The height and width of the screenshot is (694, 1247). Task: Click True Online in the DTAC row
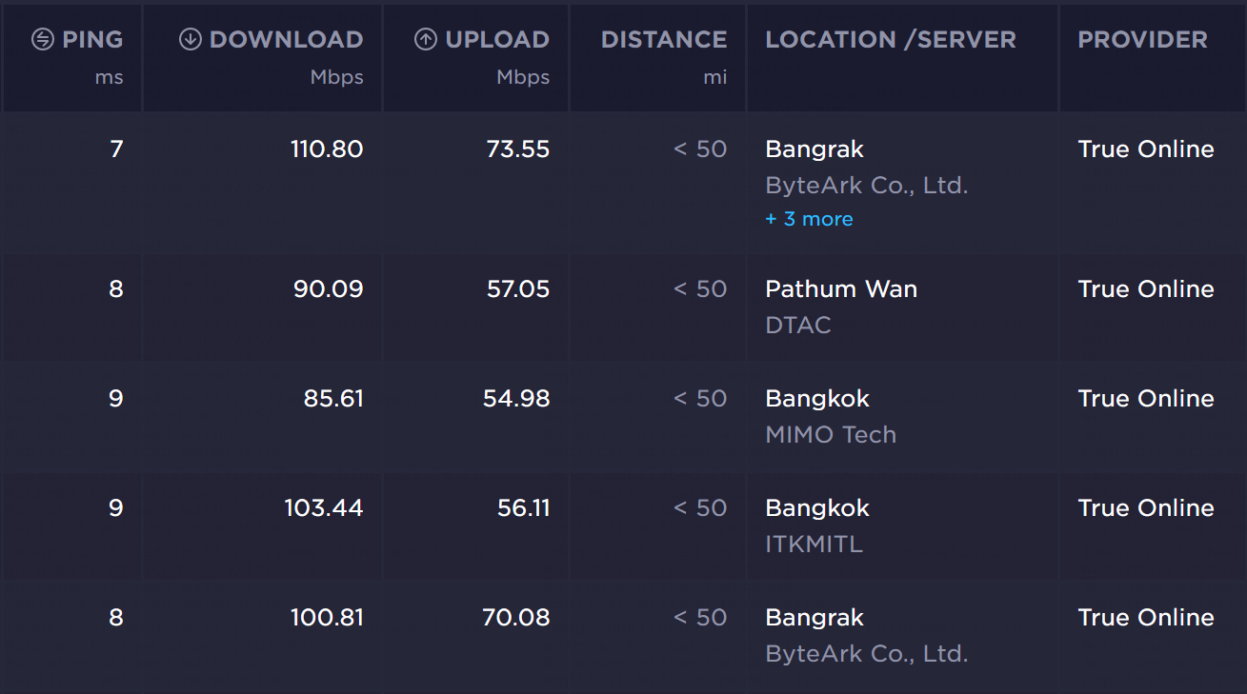tap(1146, 289)
